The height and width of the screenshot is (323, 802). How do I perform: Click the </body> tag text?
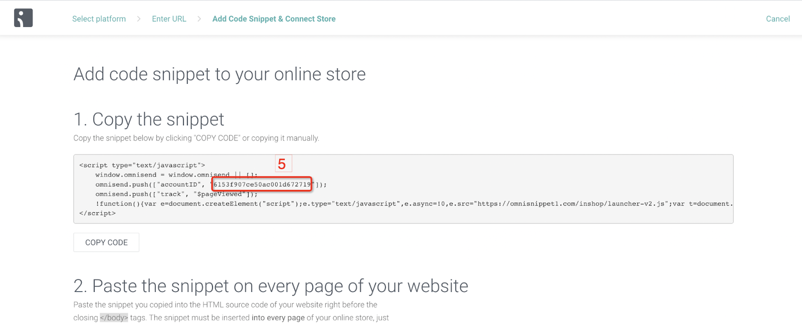(x=114, y=317)
